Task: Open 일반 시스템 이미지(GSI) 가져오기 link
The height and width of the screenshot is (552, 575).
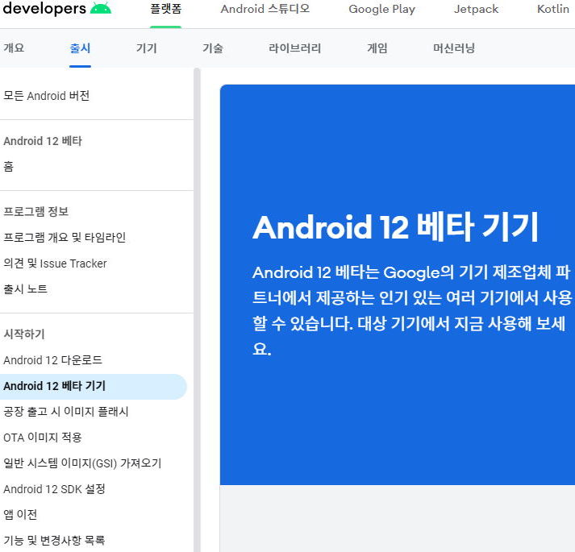Action: 82,463
